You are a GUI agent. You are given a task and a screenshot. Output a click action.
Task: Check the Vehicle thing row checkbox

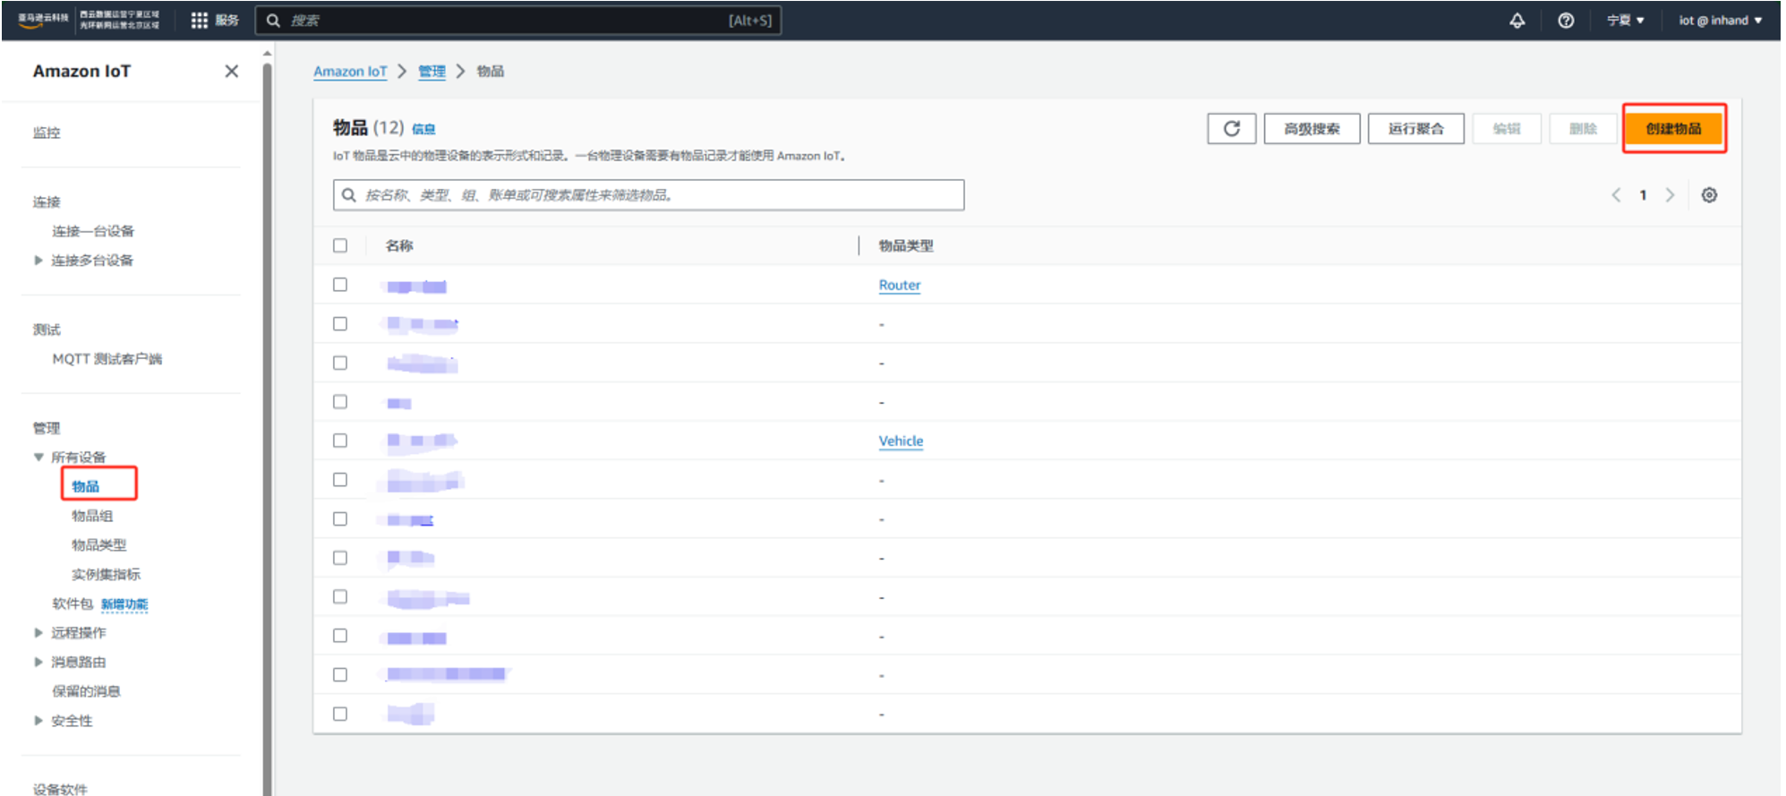coord(340,441)
